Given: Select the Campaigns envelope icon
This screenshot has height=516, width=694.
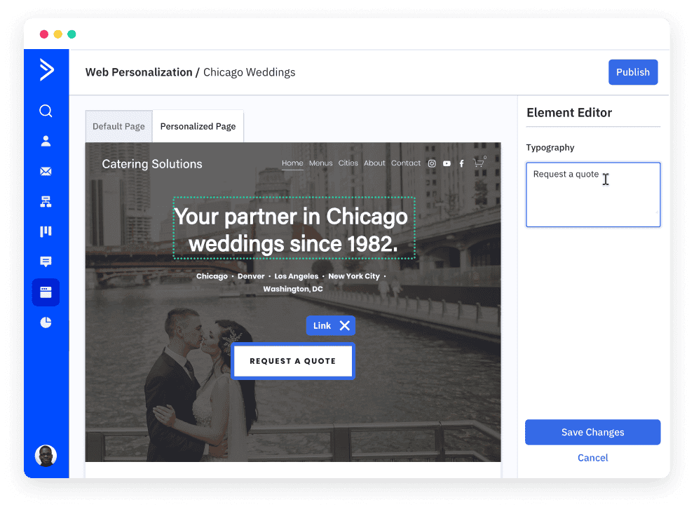Looking at the screenshot, I should tap(46, 171).
